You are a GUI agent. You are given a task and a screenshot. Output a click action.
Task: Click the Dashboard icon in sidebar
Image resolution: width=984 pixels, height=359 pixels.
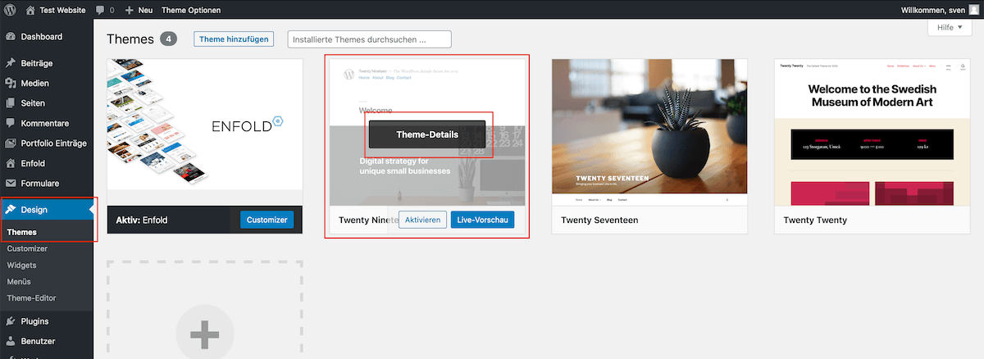click(x=11, y=37)
